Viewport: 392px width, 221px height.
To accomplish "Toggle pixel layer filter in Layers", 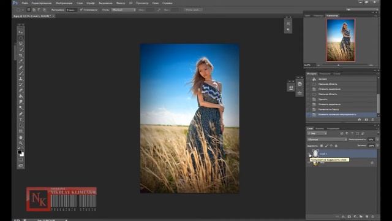I will (x=342, y=133).
